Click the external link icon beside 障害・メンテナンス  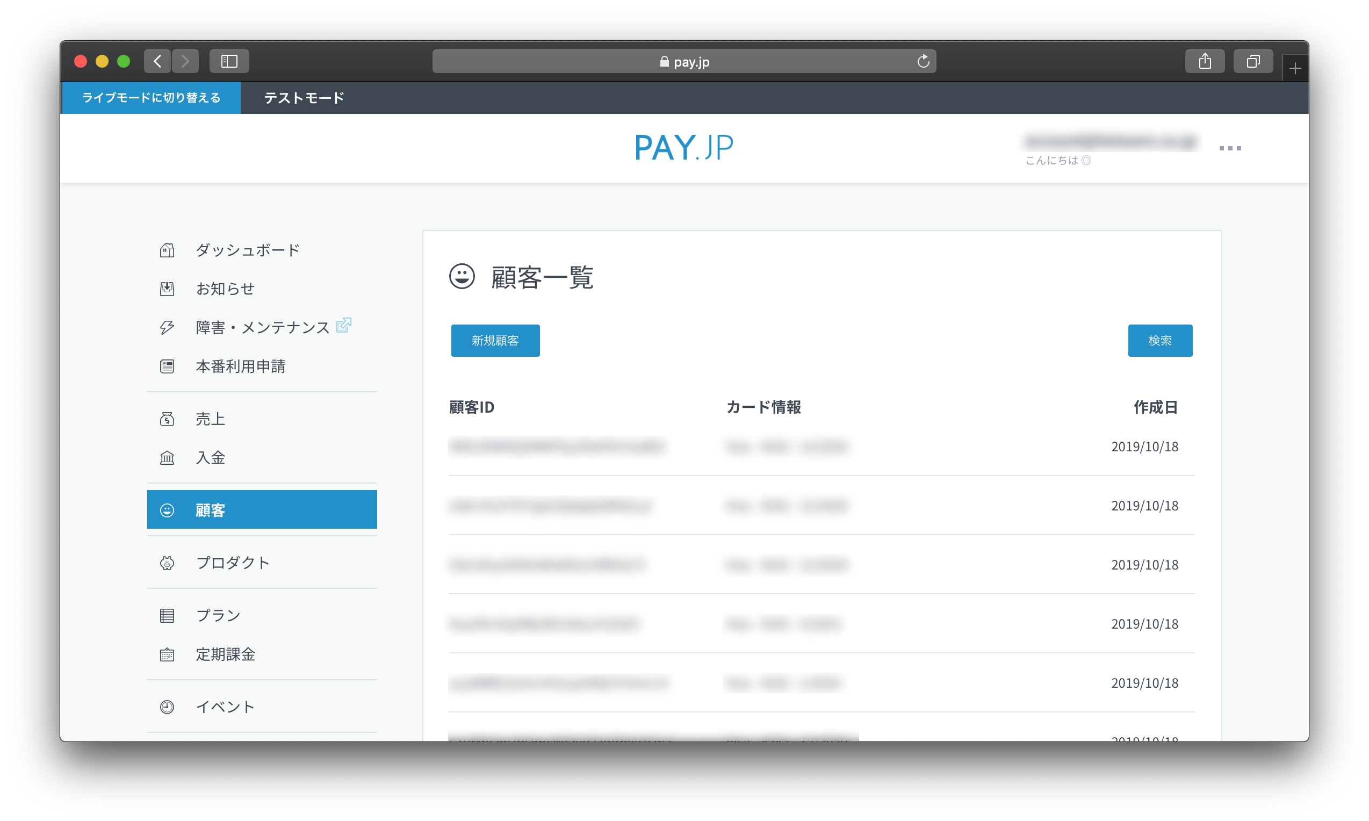(343, 325)
